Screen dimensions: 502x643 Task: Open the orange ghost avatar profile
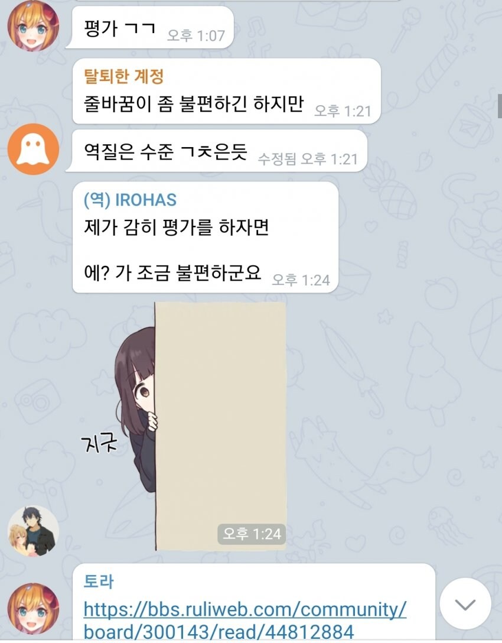tap(33, 150)
